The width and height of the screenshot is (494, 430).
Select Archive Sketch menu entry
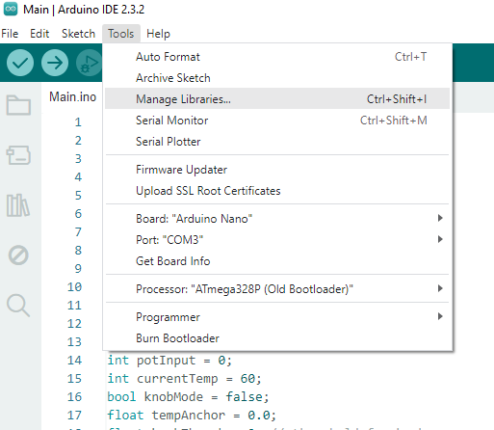277,78
